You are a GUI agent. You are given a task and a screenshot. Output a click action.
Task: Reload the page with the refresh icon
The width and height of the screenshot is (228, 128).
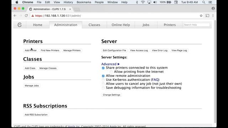click(x=26, y=16)
